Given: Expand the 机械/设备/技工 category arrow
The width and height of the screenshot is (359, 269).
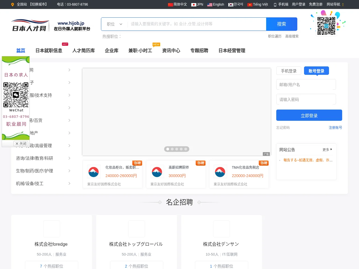Looking at the screenshot, I should pyautogui.click(x=69, y=184).
